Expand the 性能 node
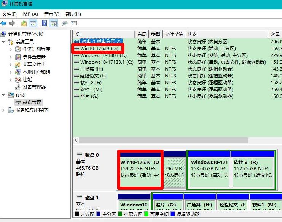 click(10, 80)
